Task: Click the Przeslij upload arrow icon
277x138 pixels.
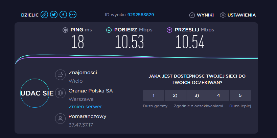Action: 169,30
